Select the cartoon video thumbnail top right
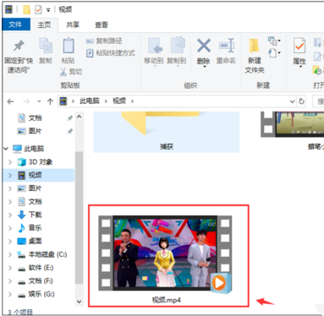 coord(292,124)
